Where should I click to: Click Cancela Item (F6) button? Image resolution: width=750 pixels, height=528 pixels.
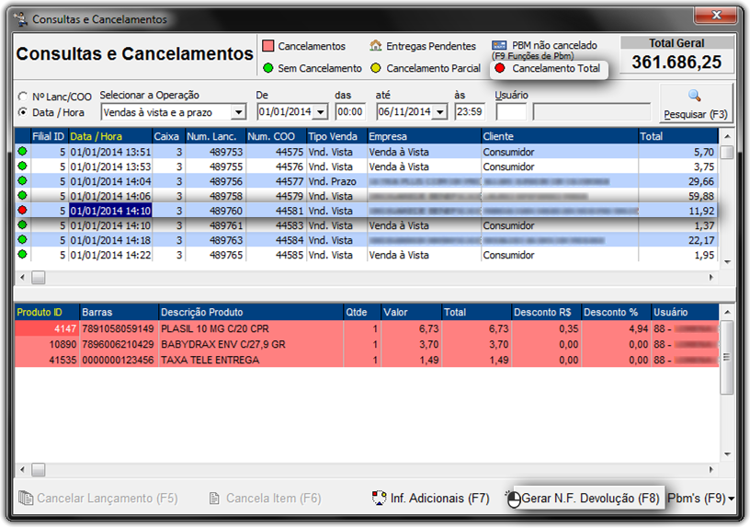point(266,499)
